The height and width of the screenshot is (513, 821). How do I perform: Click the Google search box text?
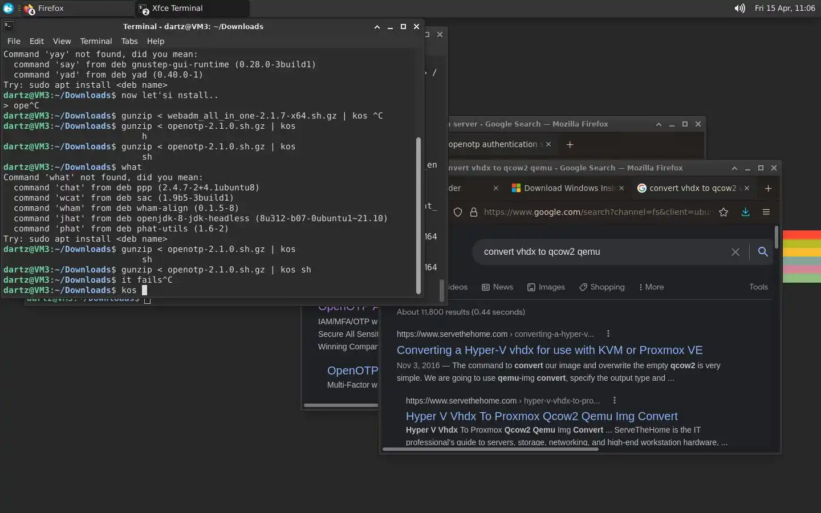[x=542, y=251]
